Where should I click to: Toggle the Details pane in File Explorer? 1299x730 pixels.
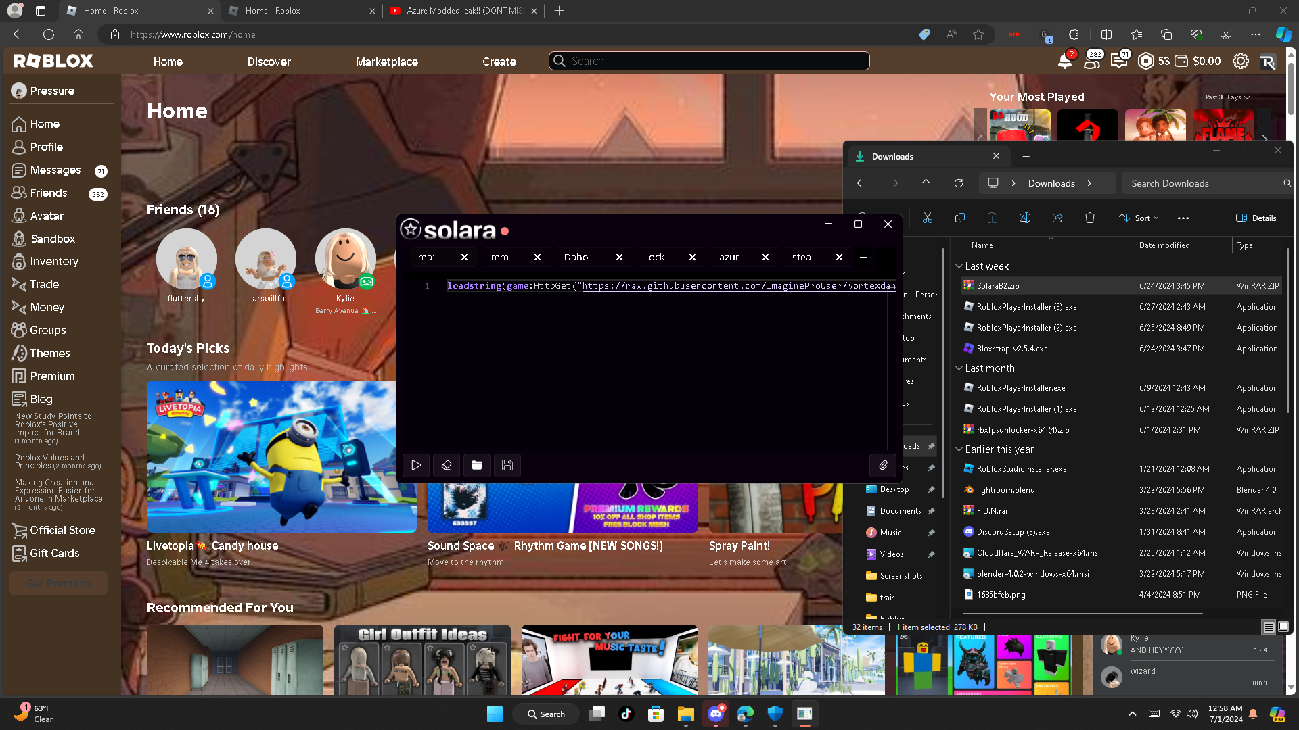[x=1256, y=218]
